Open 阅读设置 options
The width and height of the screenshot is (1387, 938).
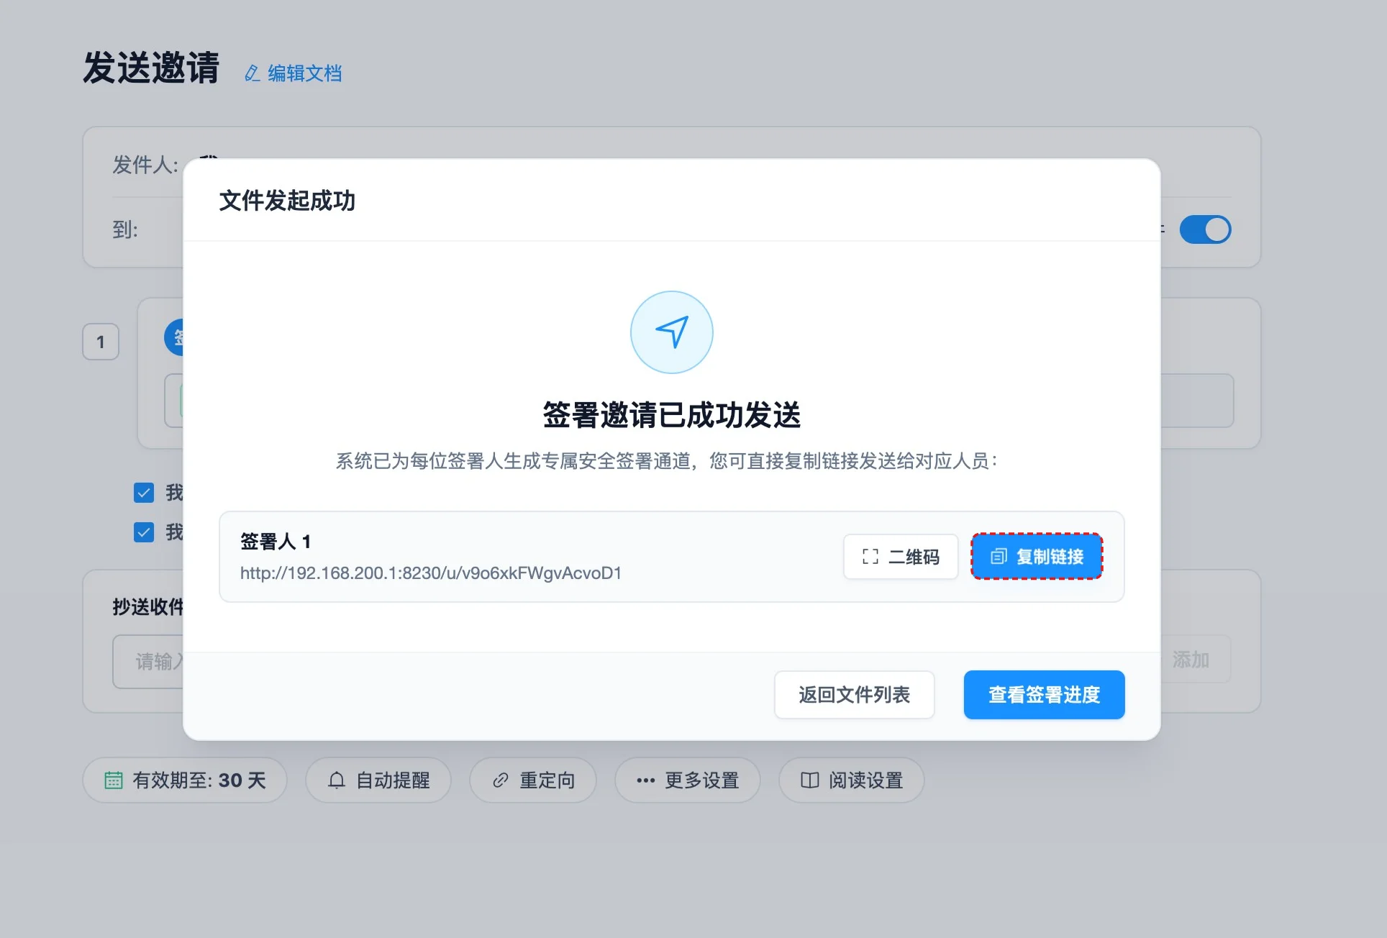[x=852, y=780]
